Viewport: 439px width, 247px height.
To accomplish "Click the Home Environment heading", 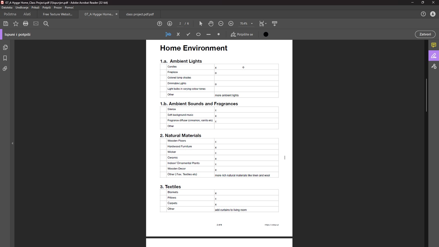I will 194,48.
